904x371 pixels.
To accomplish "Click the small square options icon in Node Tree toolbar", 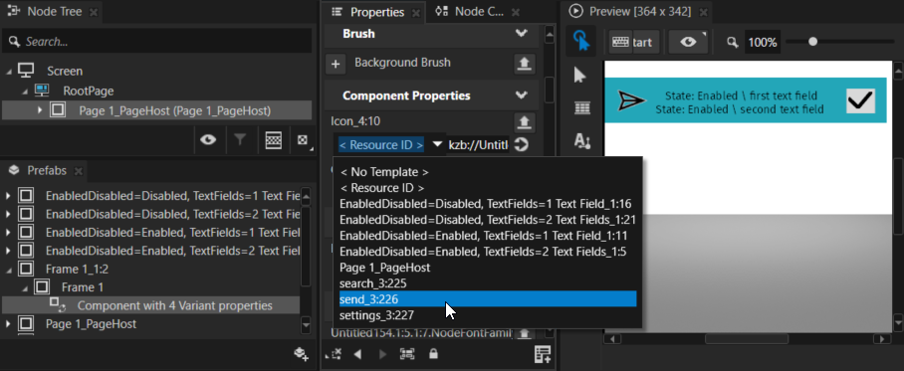I will coord(303,140).
